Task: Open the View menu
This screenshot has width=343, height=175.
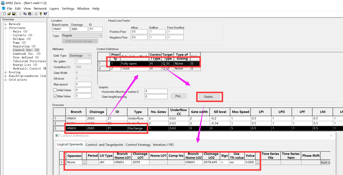Action: coord(27,9)
